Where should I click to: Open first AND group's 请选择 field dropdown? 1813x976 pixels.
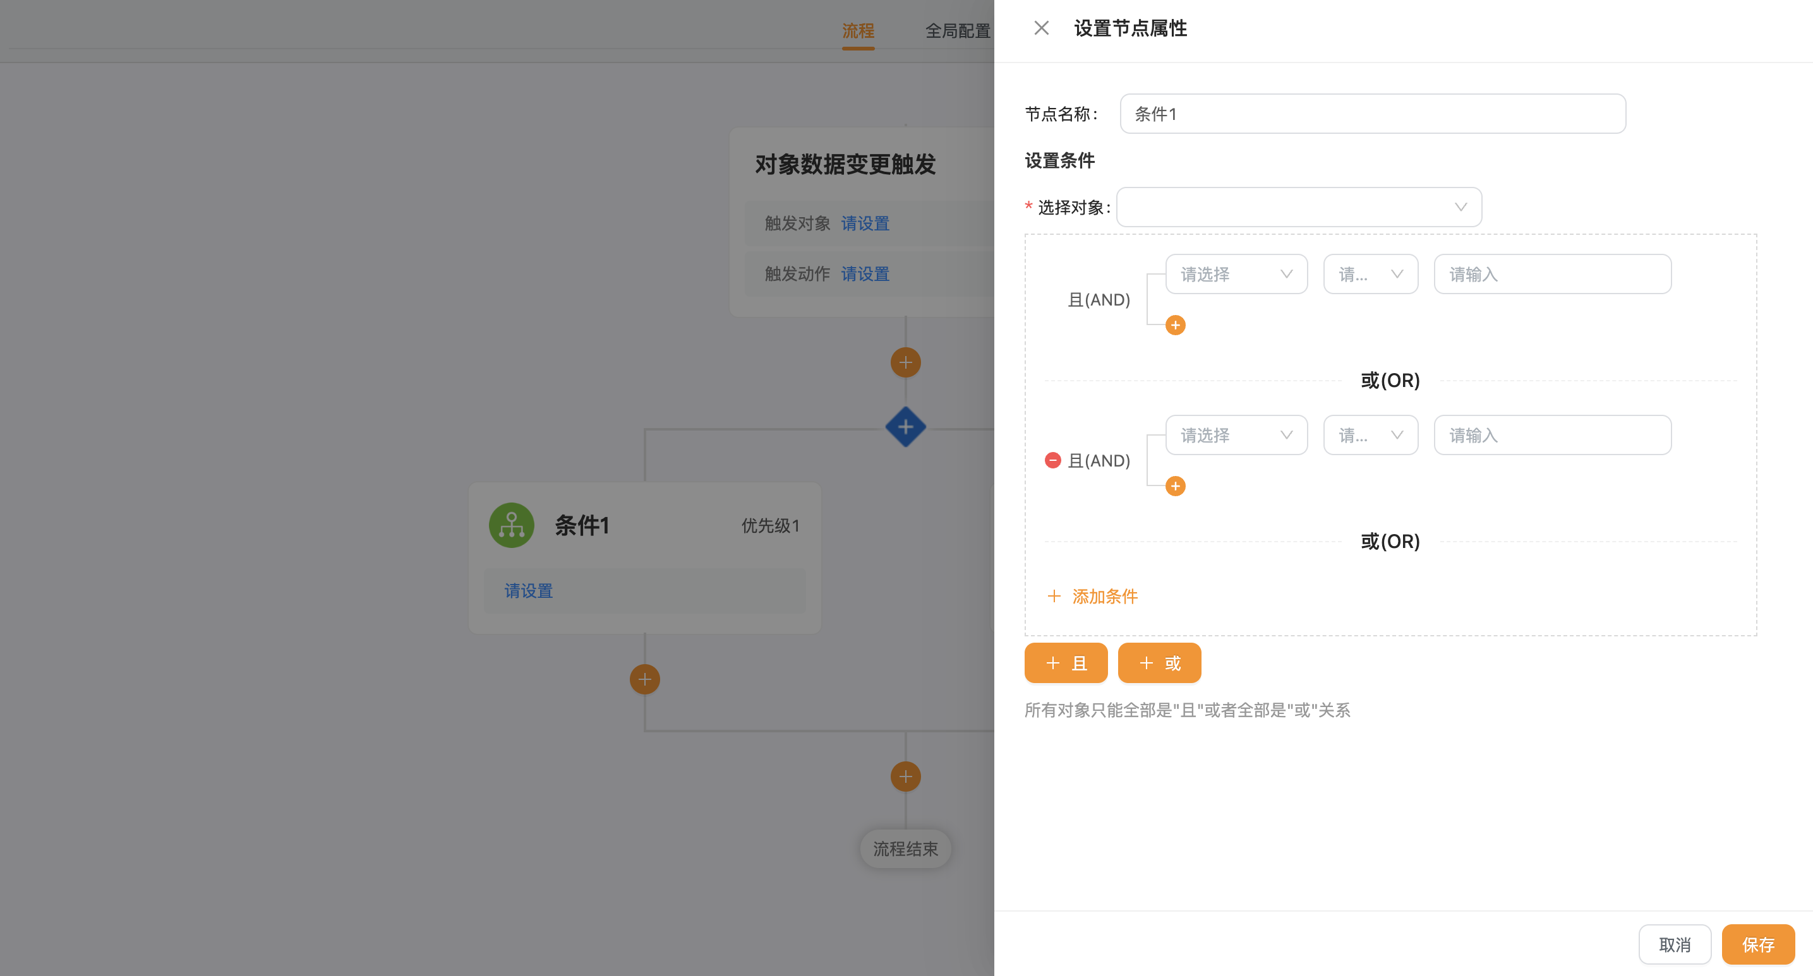pyautogui.click(x=1237, y=274)
